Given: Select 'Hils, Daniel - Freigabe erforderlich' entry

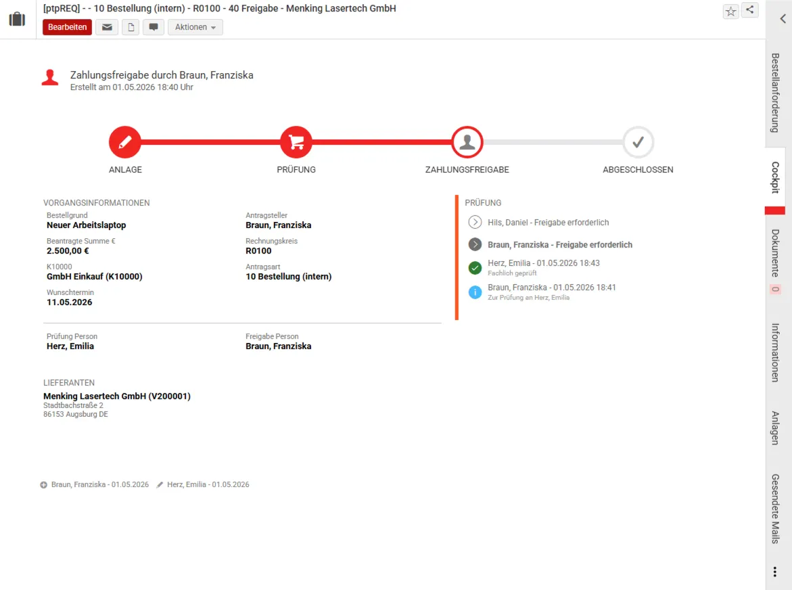Looking at the screenshot, I should (x=548, y=222).
